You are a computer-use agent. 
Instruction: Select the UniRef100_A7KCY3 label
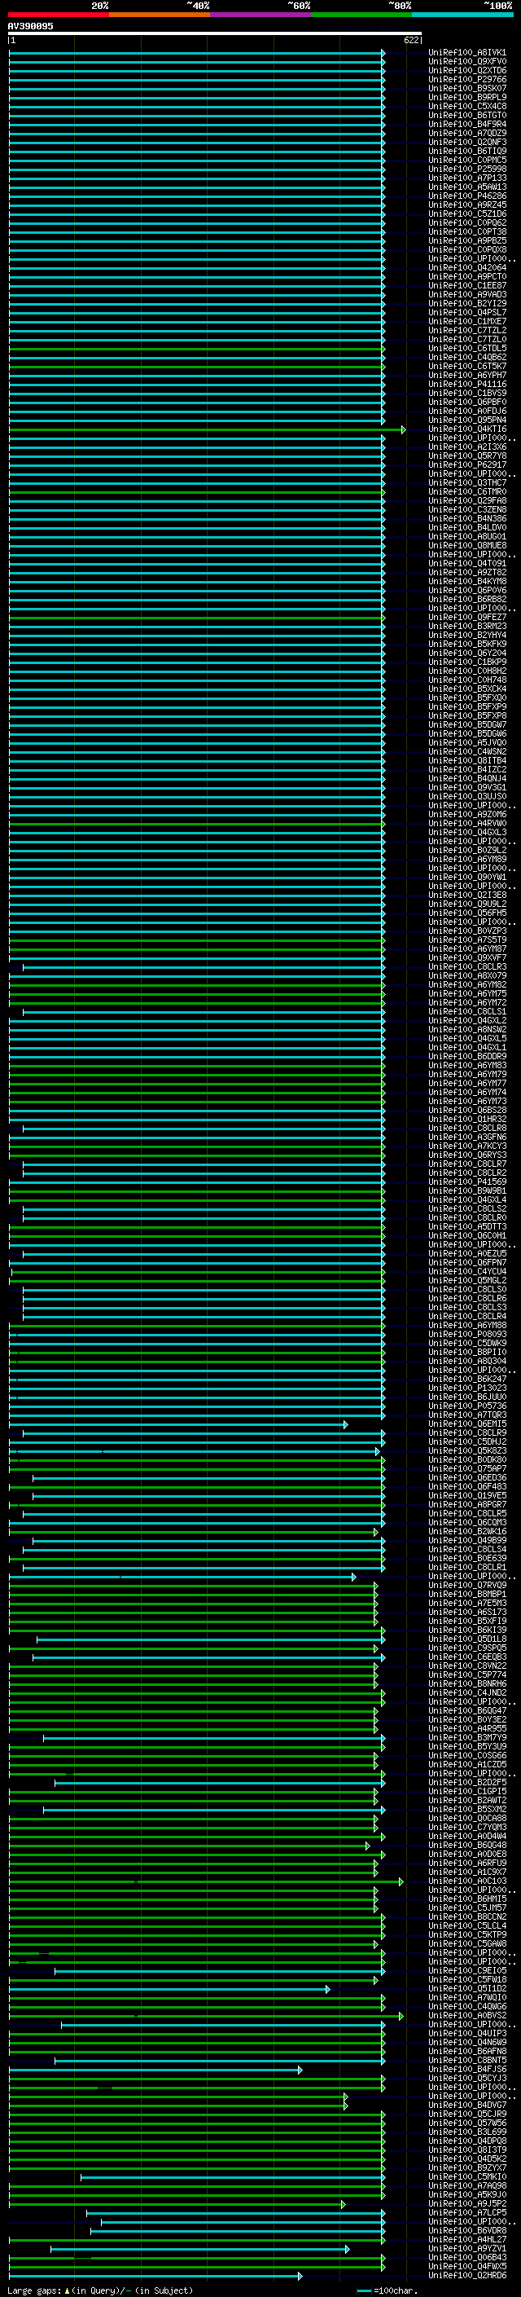(x=466, y=1146)
